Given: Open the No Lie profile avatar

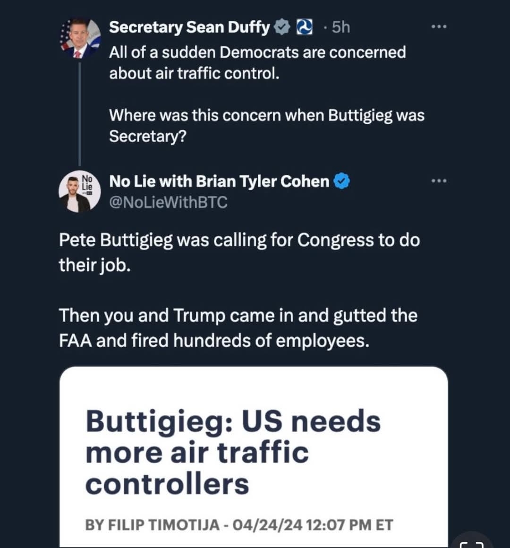Looking at the screenshot, I should [x=80, y=191].
